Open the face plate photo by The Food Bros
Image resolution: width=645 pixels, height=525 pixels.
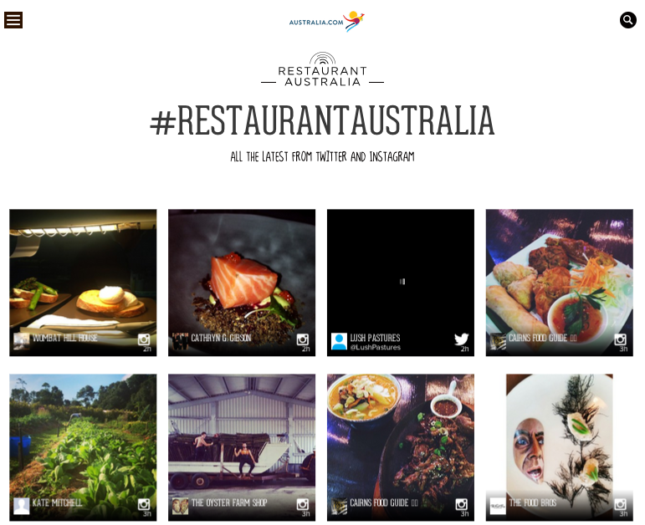(x=560, y=448)
